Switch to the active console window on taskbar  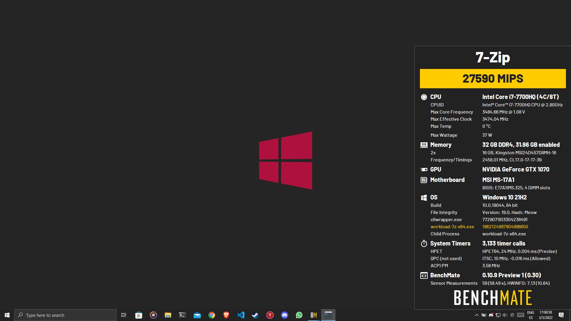(x=328, y=315)
